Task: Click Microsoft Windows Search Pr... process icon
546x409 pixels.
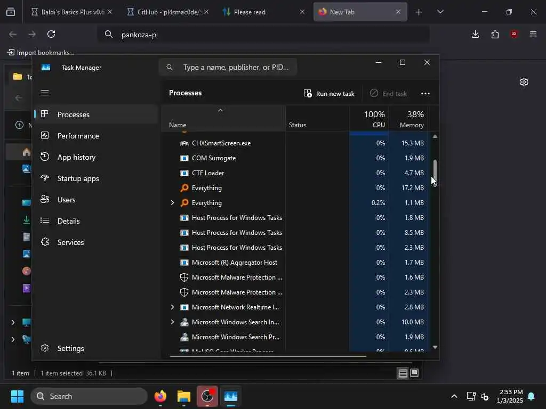Action: click(184, 337)
